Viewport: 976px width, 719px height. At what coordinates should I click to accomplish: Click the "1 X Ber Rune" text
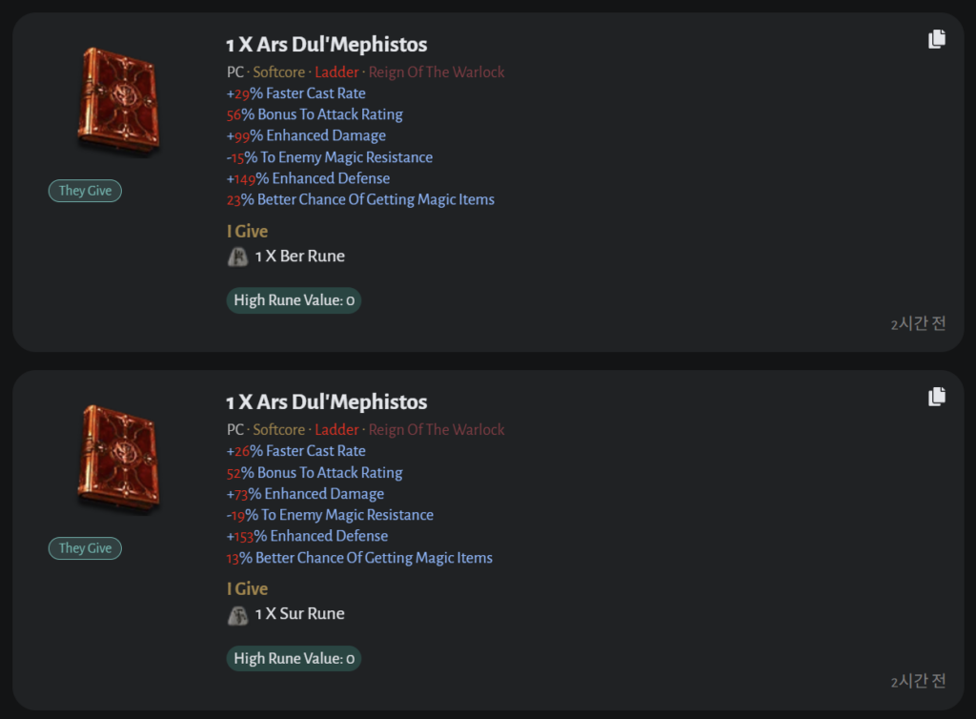299,257
